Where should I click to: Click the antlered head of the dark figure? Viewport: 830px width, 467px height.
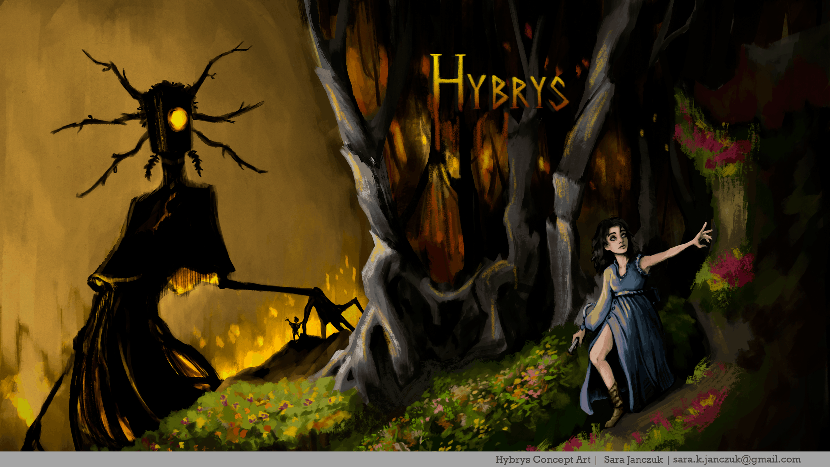166,110
